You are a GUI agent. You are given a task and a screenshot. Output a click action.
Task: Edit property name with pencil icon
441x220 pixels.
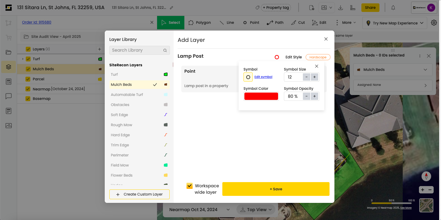(171, 8)
